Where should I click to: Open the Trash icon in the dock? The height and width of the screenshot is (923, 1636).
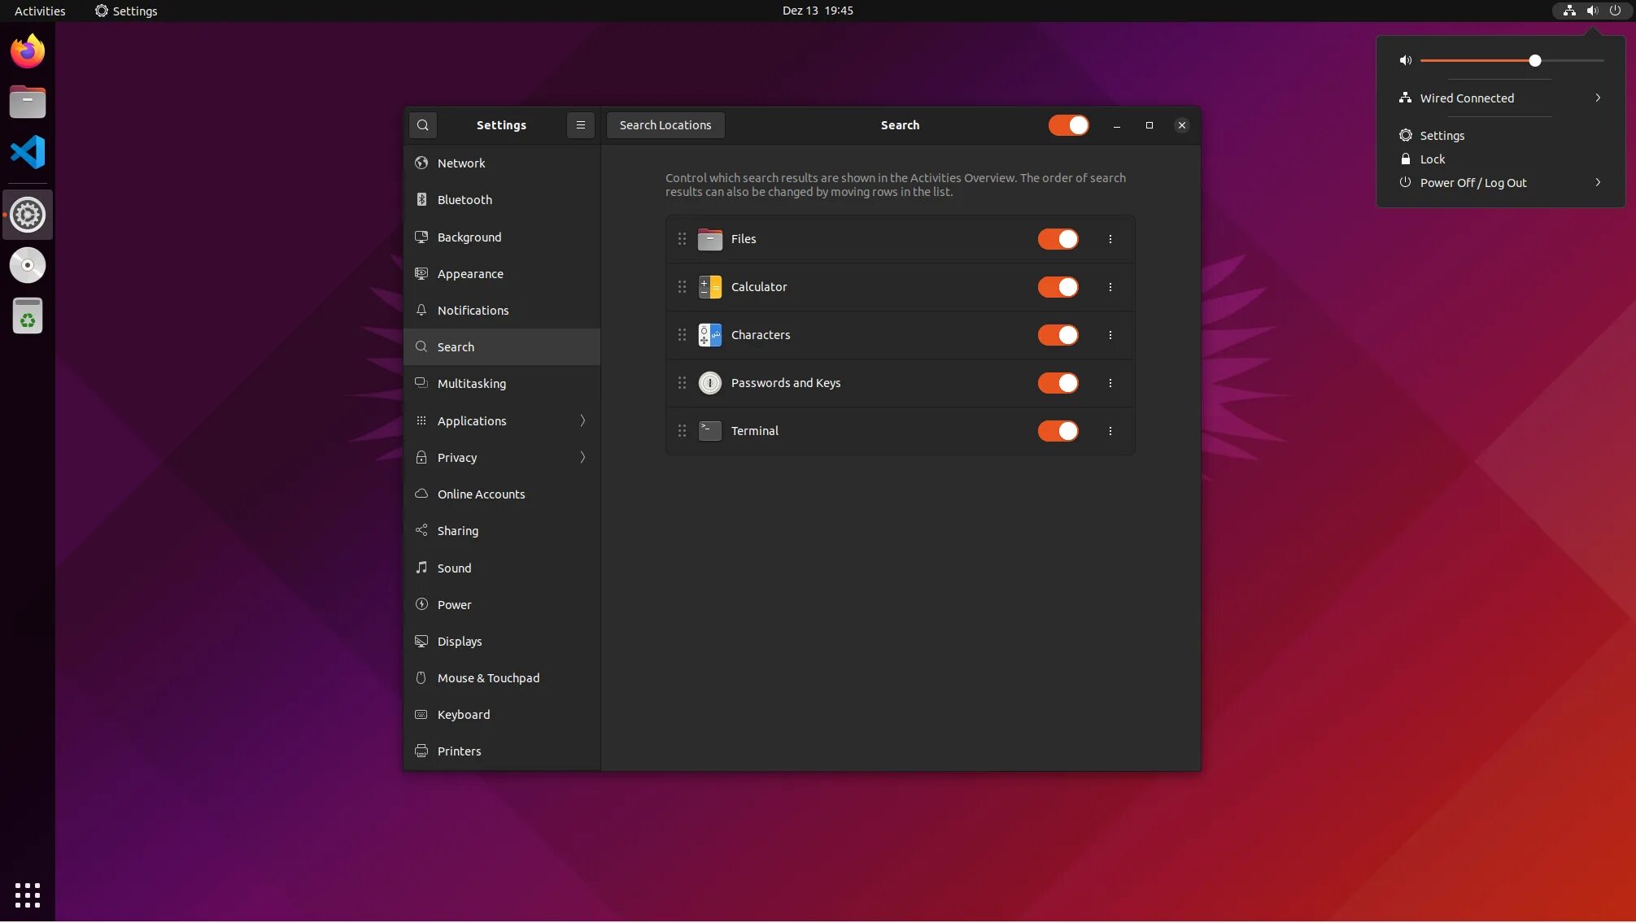pyautogui.click(x=28, y=316)
